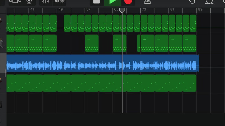Jump to bar 81 on the ruler
This screenshot has width=225, height=126.
172,9
